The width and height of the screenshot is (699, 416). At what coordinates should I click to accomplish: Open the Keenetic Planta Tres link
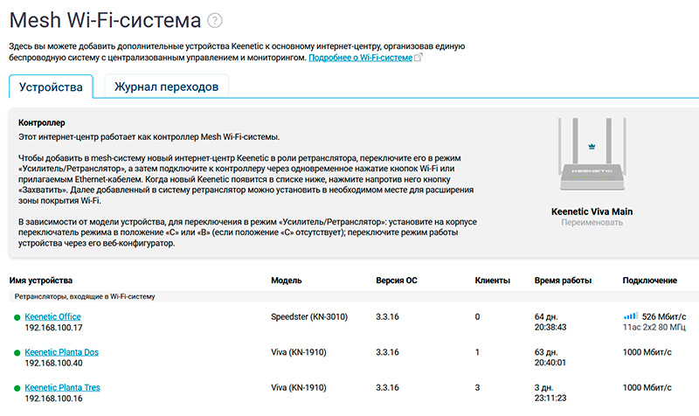tap(63, 387)
